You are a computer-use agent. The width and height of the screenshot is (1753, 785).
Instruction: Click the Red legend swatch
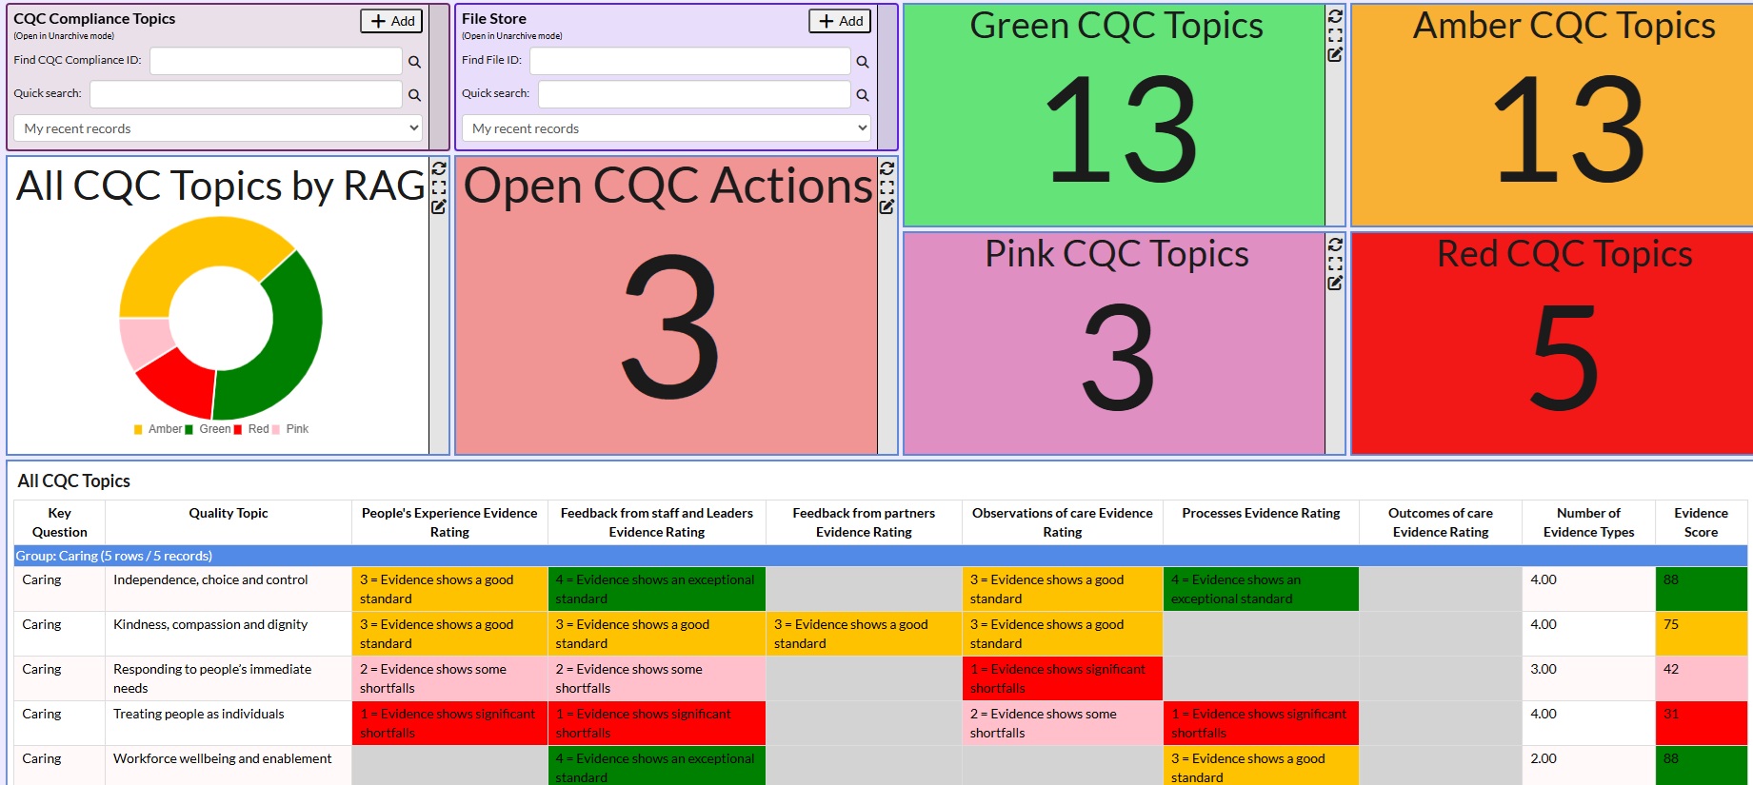pyautogui.click(x=238, y=430)
